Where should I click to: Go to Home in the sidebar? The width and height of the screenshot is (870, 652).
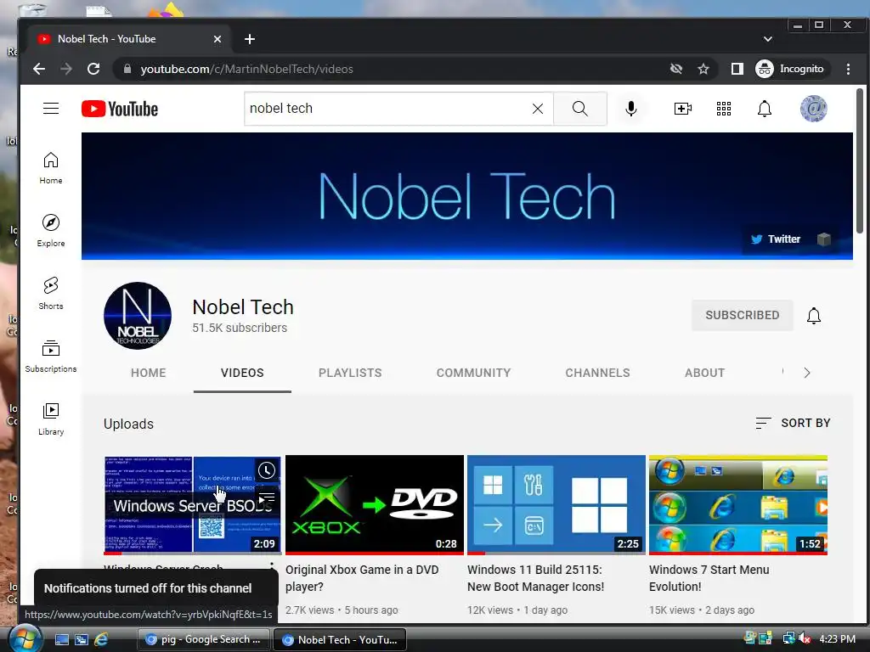tap(51, 168)
